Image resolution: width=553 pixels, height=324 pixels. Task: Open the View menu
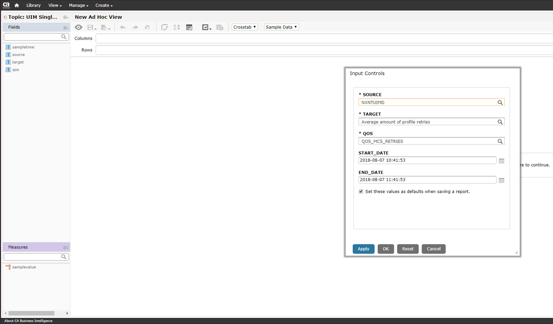pos(55,5)
